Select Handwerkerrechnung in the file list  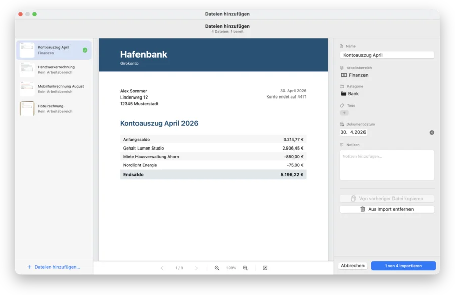click(x=54, y=70)
